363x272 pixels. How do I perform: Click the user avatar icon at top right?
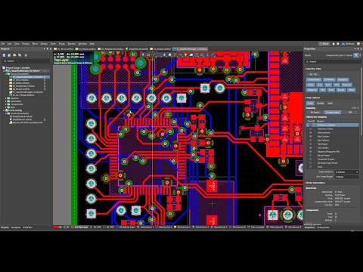pyautogui.click(x=358, y=44)
